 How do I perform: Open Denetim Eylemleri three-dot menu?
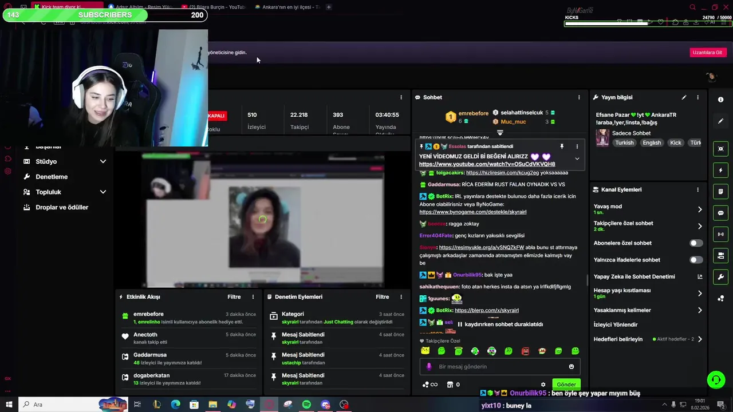point(401,297)
